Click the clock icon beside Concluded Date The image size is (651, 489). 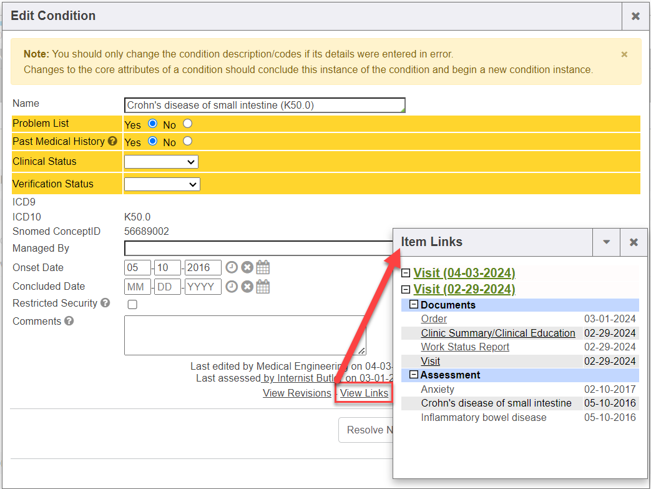coord(232,287)
